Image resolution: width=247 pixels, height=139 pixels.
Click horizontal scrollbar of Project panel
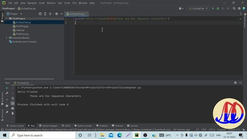[29, 79]
